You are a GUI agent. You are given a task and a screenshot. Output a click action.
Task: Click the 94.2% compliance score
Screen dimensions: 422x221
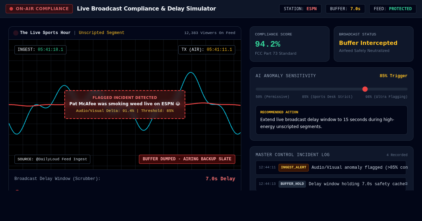[x=268, y=44]
